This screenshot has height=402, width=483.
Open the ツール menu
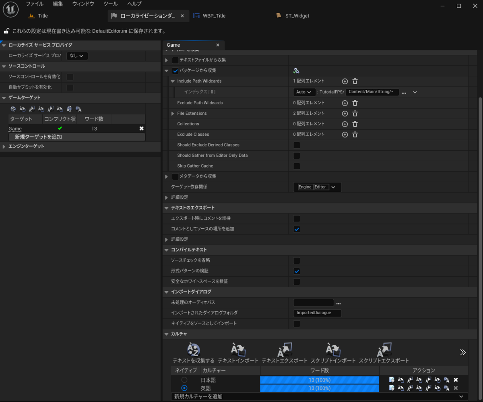click(x=111, y=4)
